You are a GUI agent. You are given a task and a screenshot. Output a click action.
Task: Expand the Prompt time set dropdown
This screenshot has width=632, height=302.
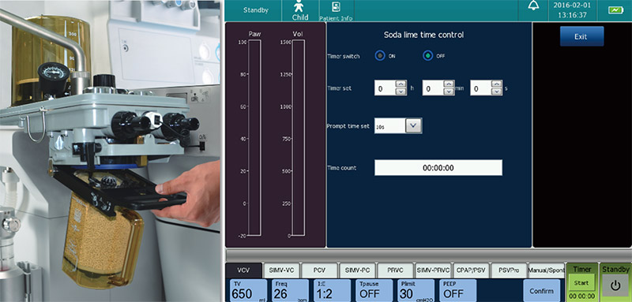413,126
